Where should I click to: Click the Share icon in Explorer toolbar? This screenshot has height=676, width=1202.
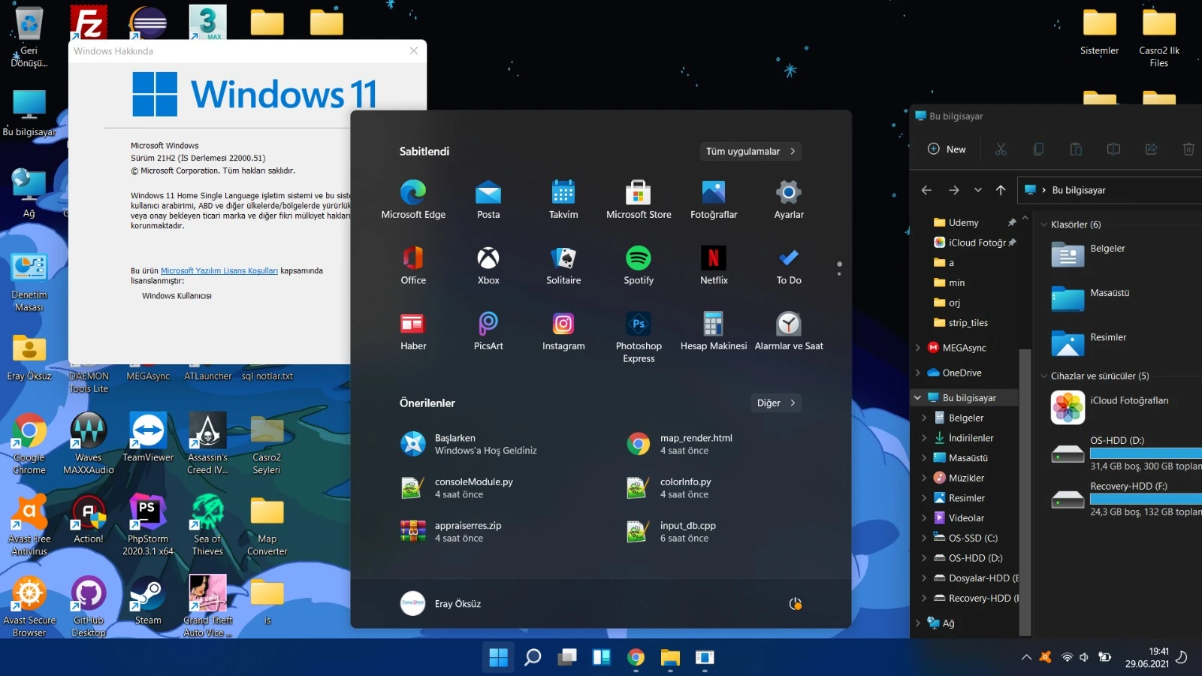click(x=1151, y=149)
